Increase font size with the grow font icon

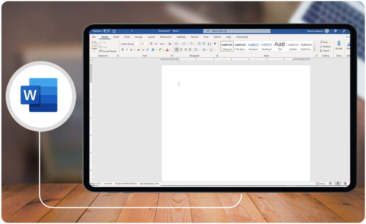pyautogui.click(x=152, y=44)
